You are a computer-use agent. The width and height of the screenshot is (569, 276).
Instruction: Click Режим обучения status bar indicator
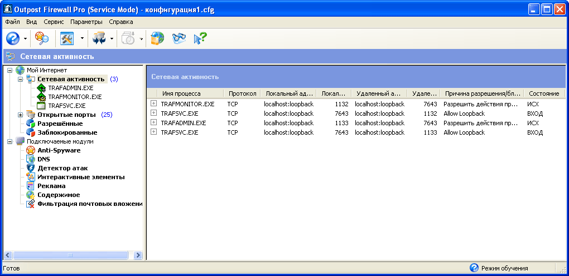click(x=499, y=268)
